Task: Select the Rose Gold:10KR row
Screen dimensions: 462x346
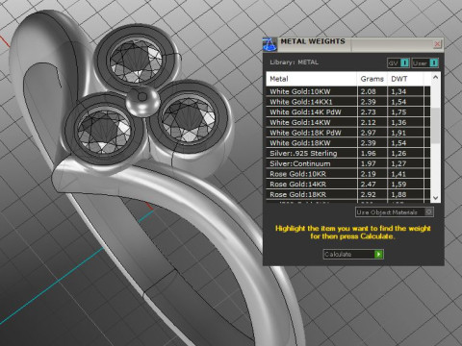Action: point(348,174)
